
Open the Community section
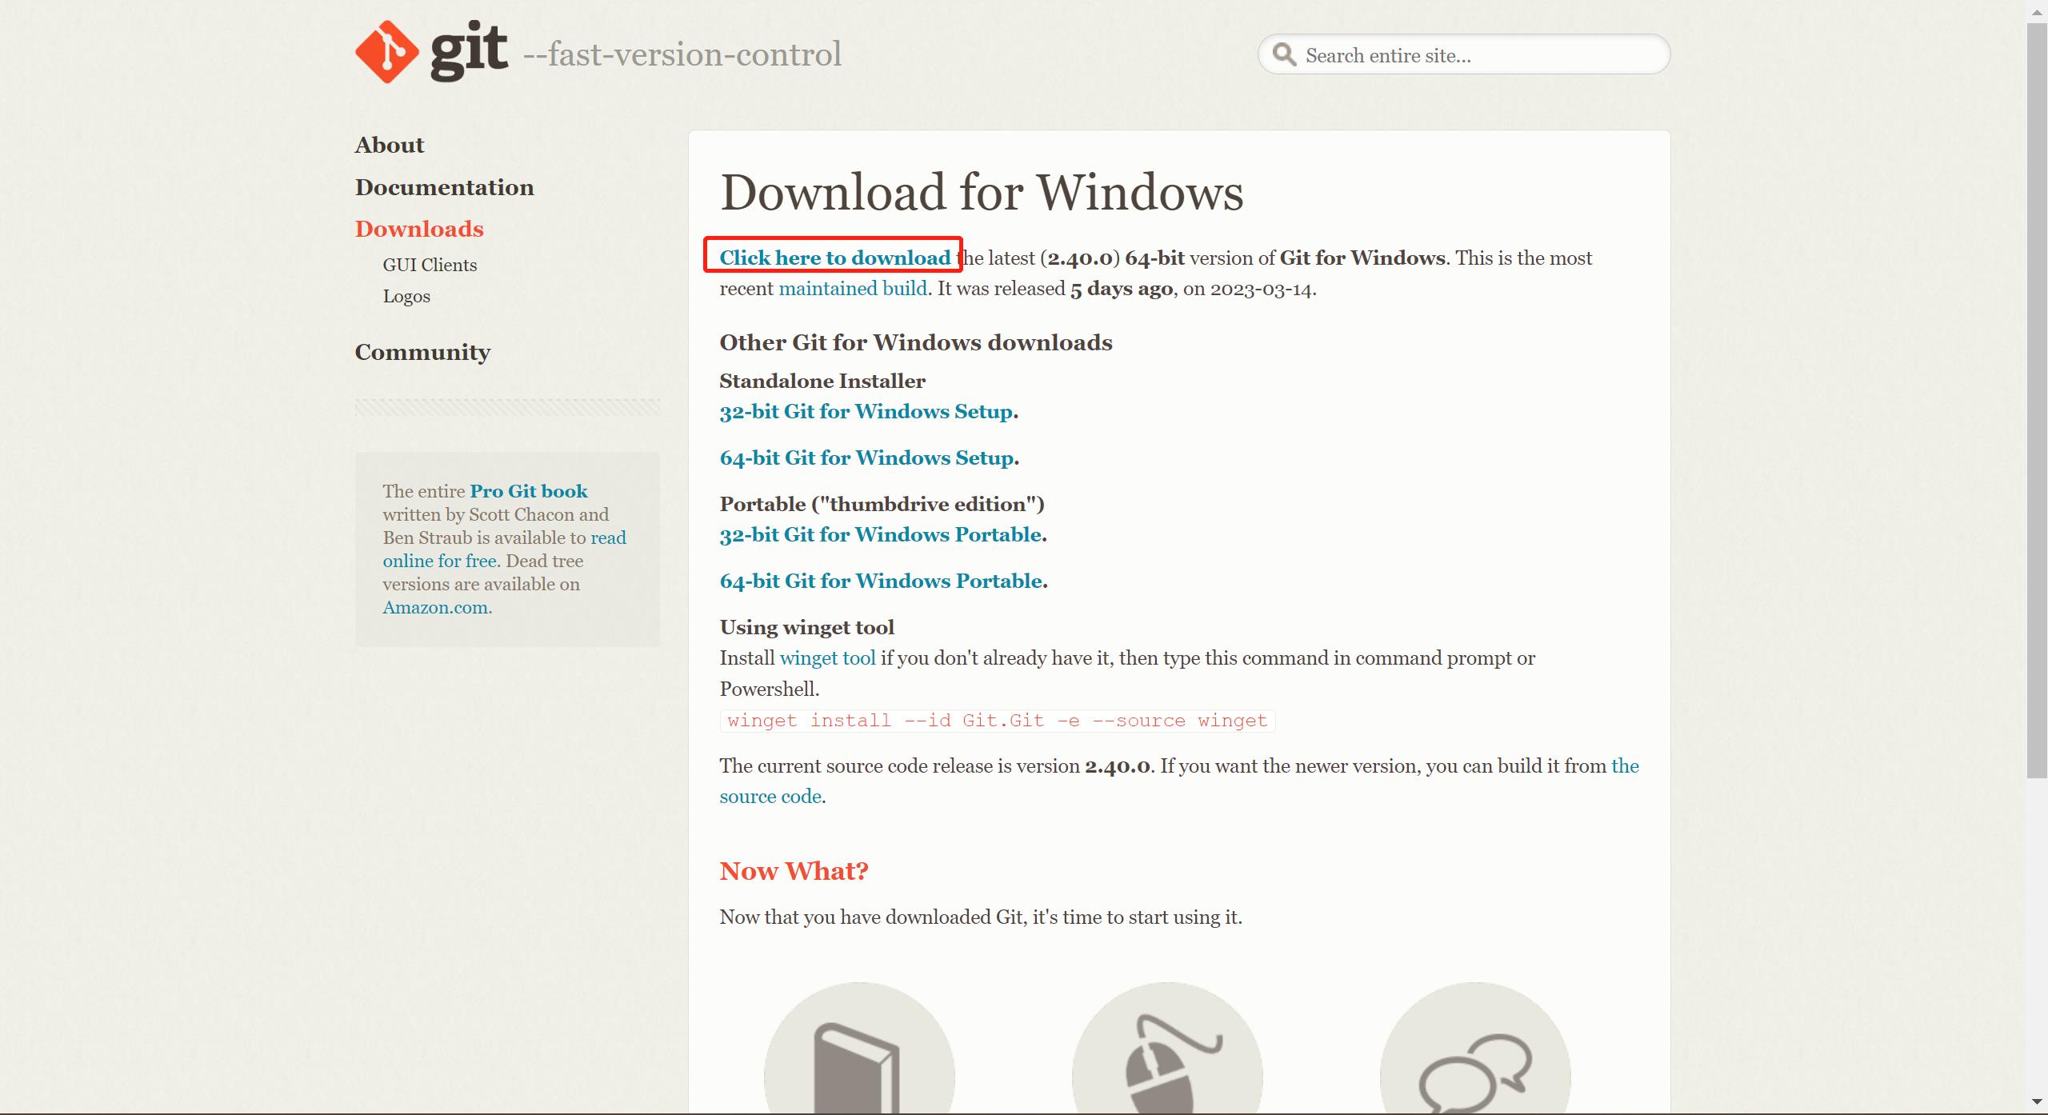point(422,352)
